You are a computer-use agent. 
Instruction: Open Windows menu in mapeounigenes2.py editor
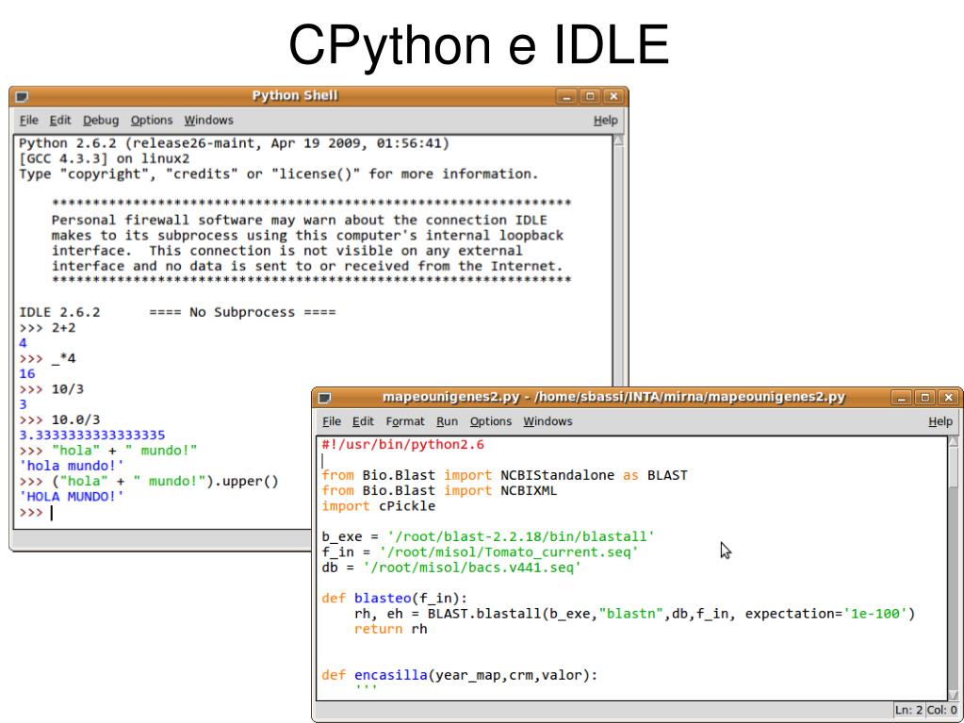click(547, 421)
